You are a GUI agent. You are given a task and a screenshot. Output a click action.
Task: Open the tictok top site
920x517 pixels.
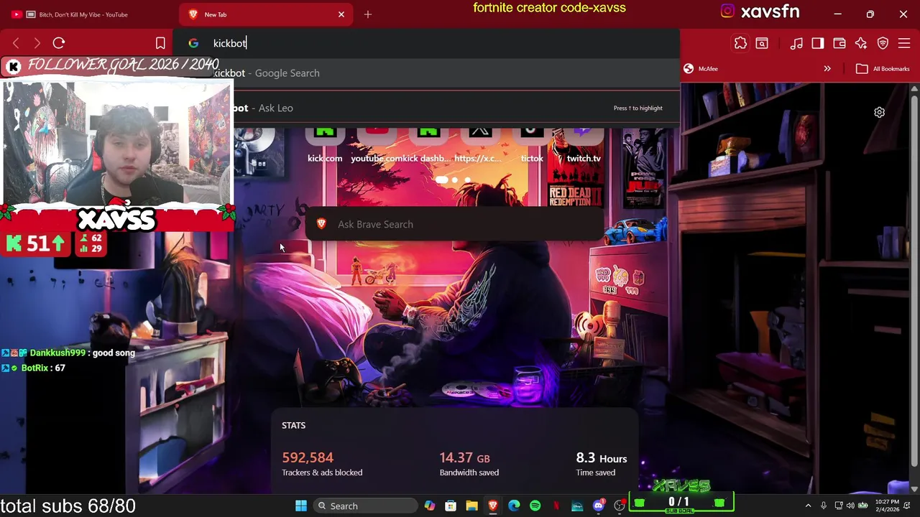[532, 146]
